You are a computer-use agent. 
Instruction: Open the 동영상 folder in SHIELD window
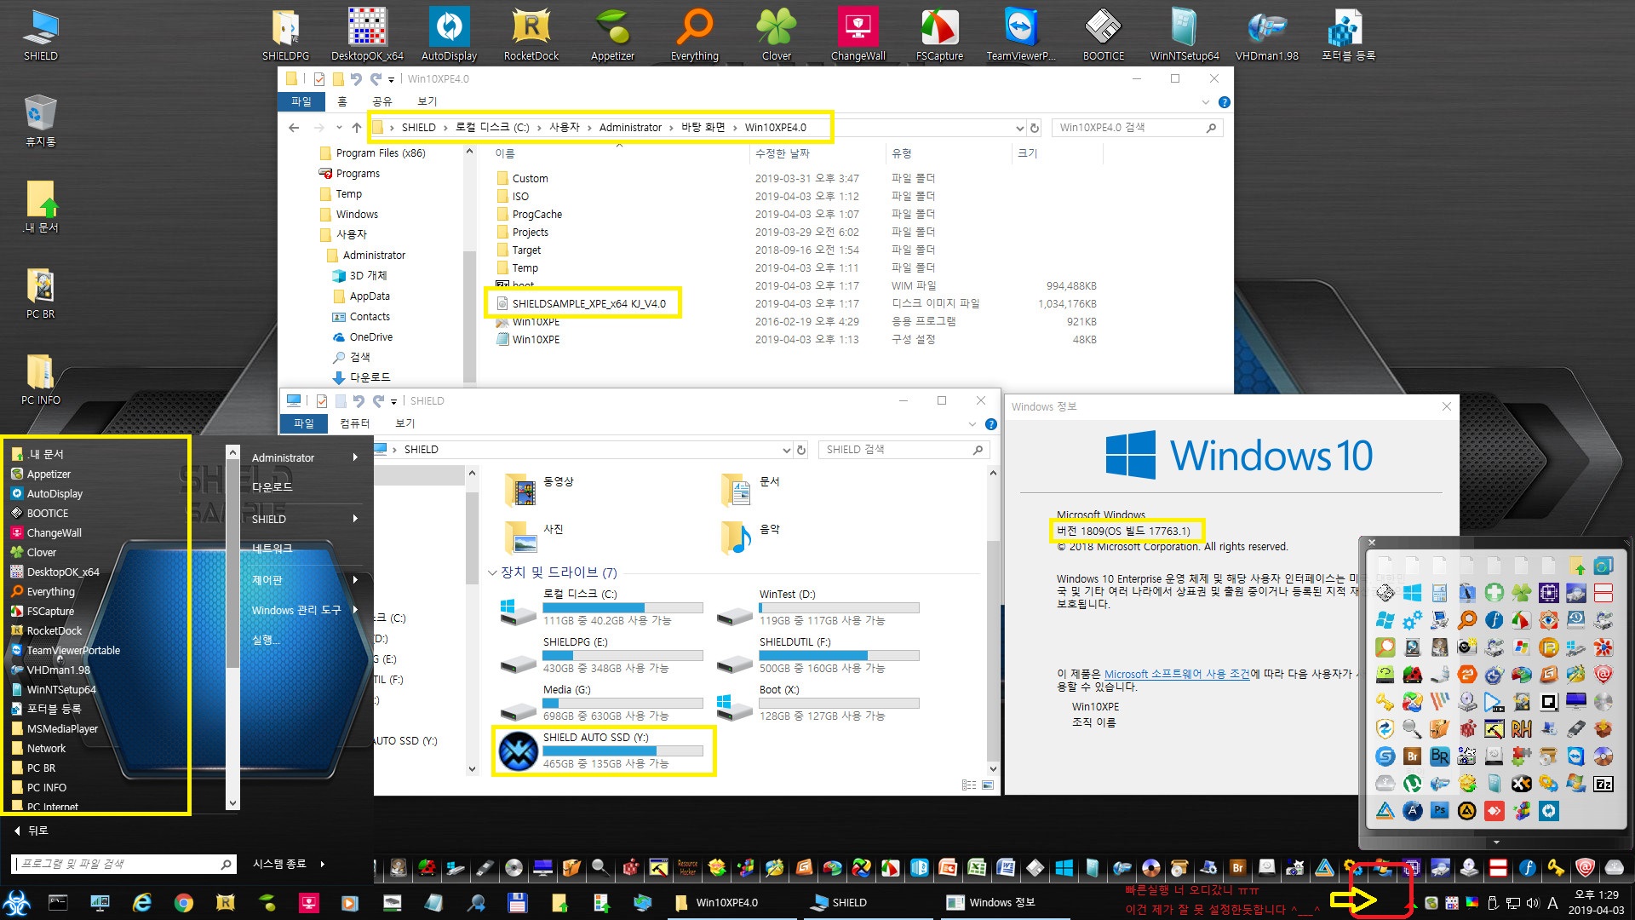pyautogui.click(x=540, y=489)
